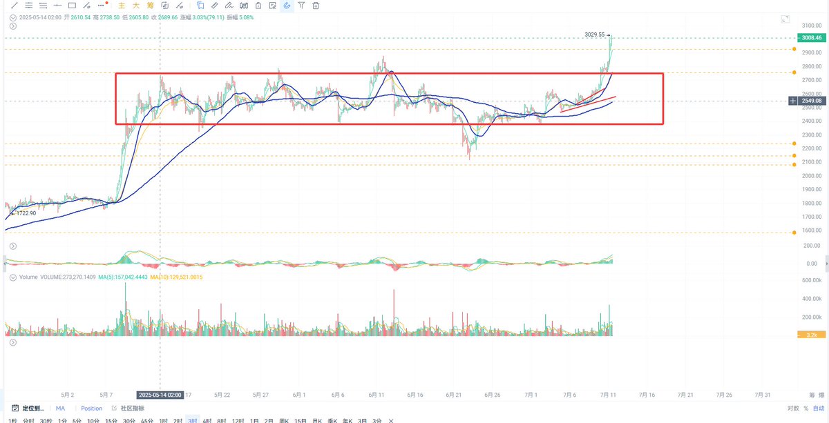Collapse the MACD panel chevron
829x423 pixels.
[x=13, y=245]
